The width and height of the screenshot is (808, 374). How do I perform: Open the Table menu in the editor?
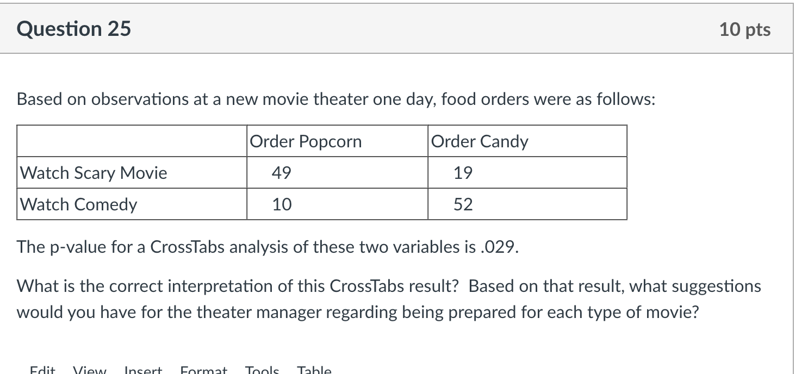tap(313, 370)
